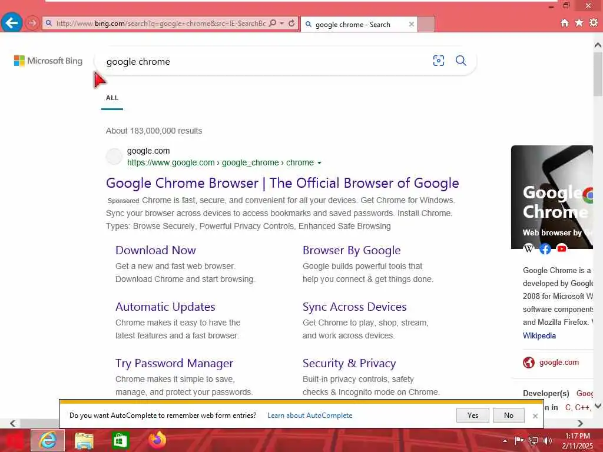Open the 'Sync Across Devices' sitelink
This screenshot has width=603, height=452.
click(354, 307)
